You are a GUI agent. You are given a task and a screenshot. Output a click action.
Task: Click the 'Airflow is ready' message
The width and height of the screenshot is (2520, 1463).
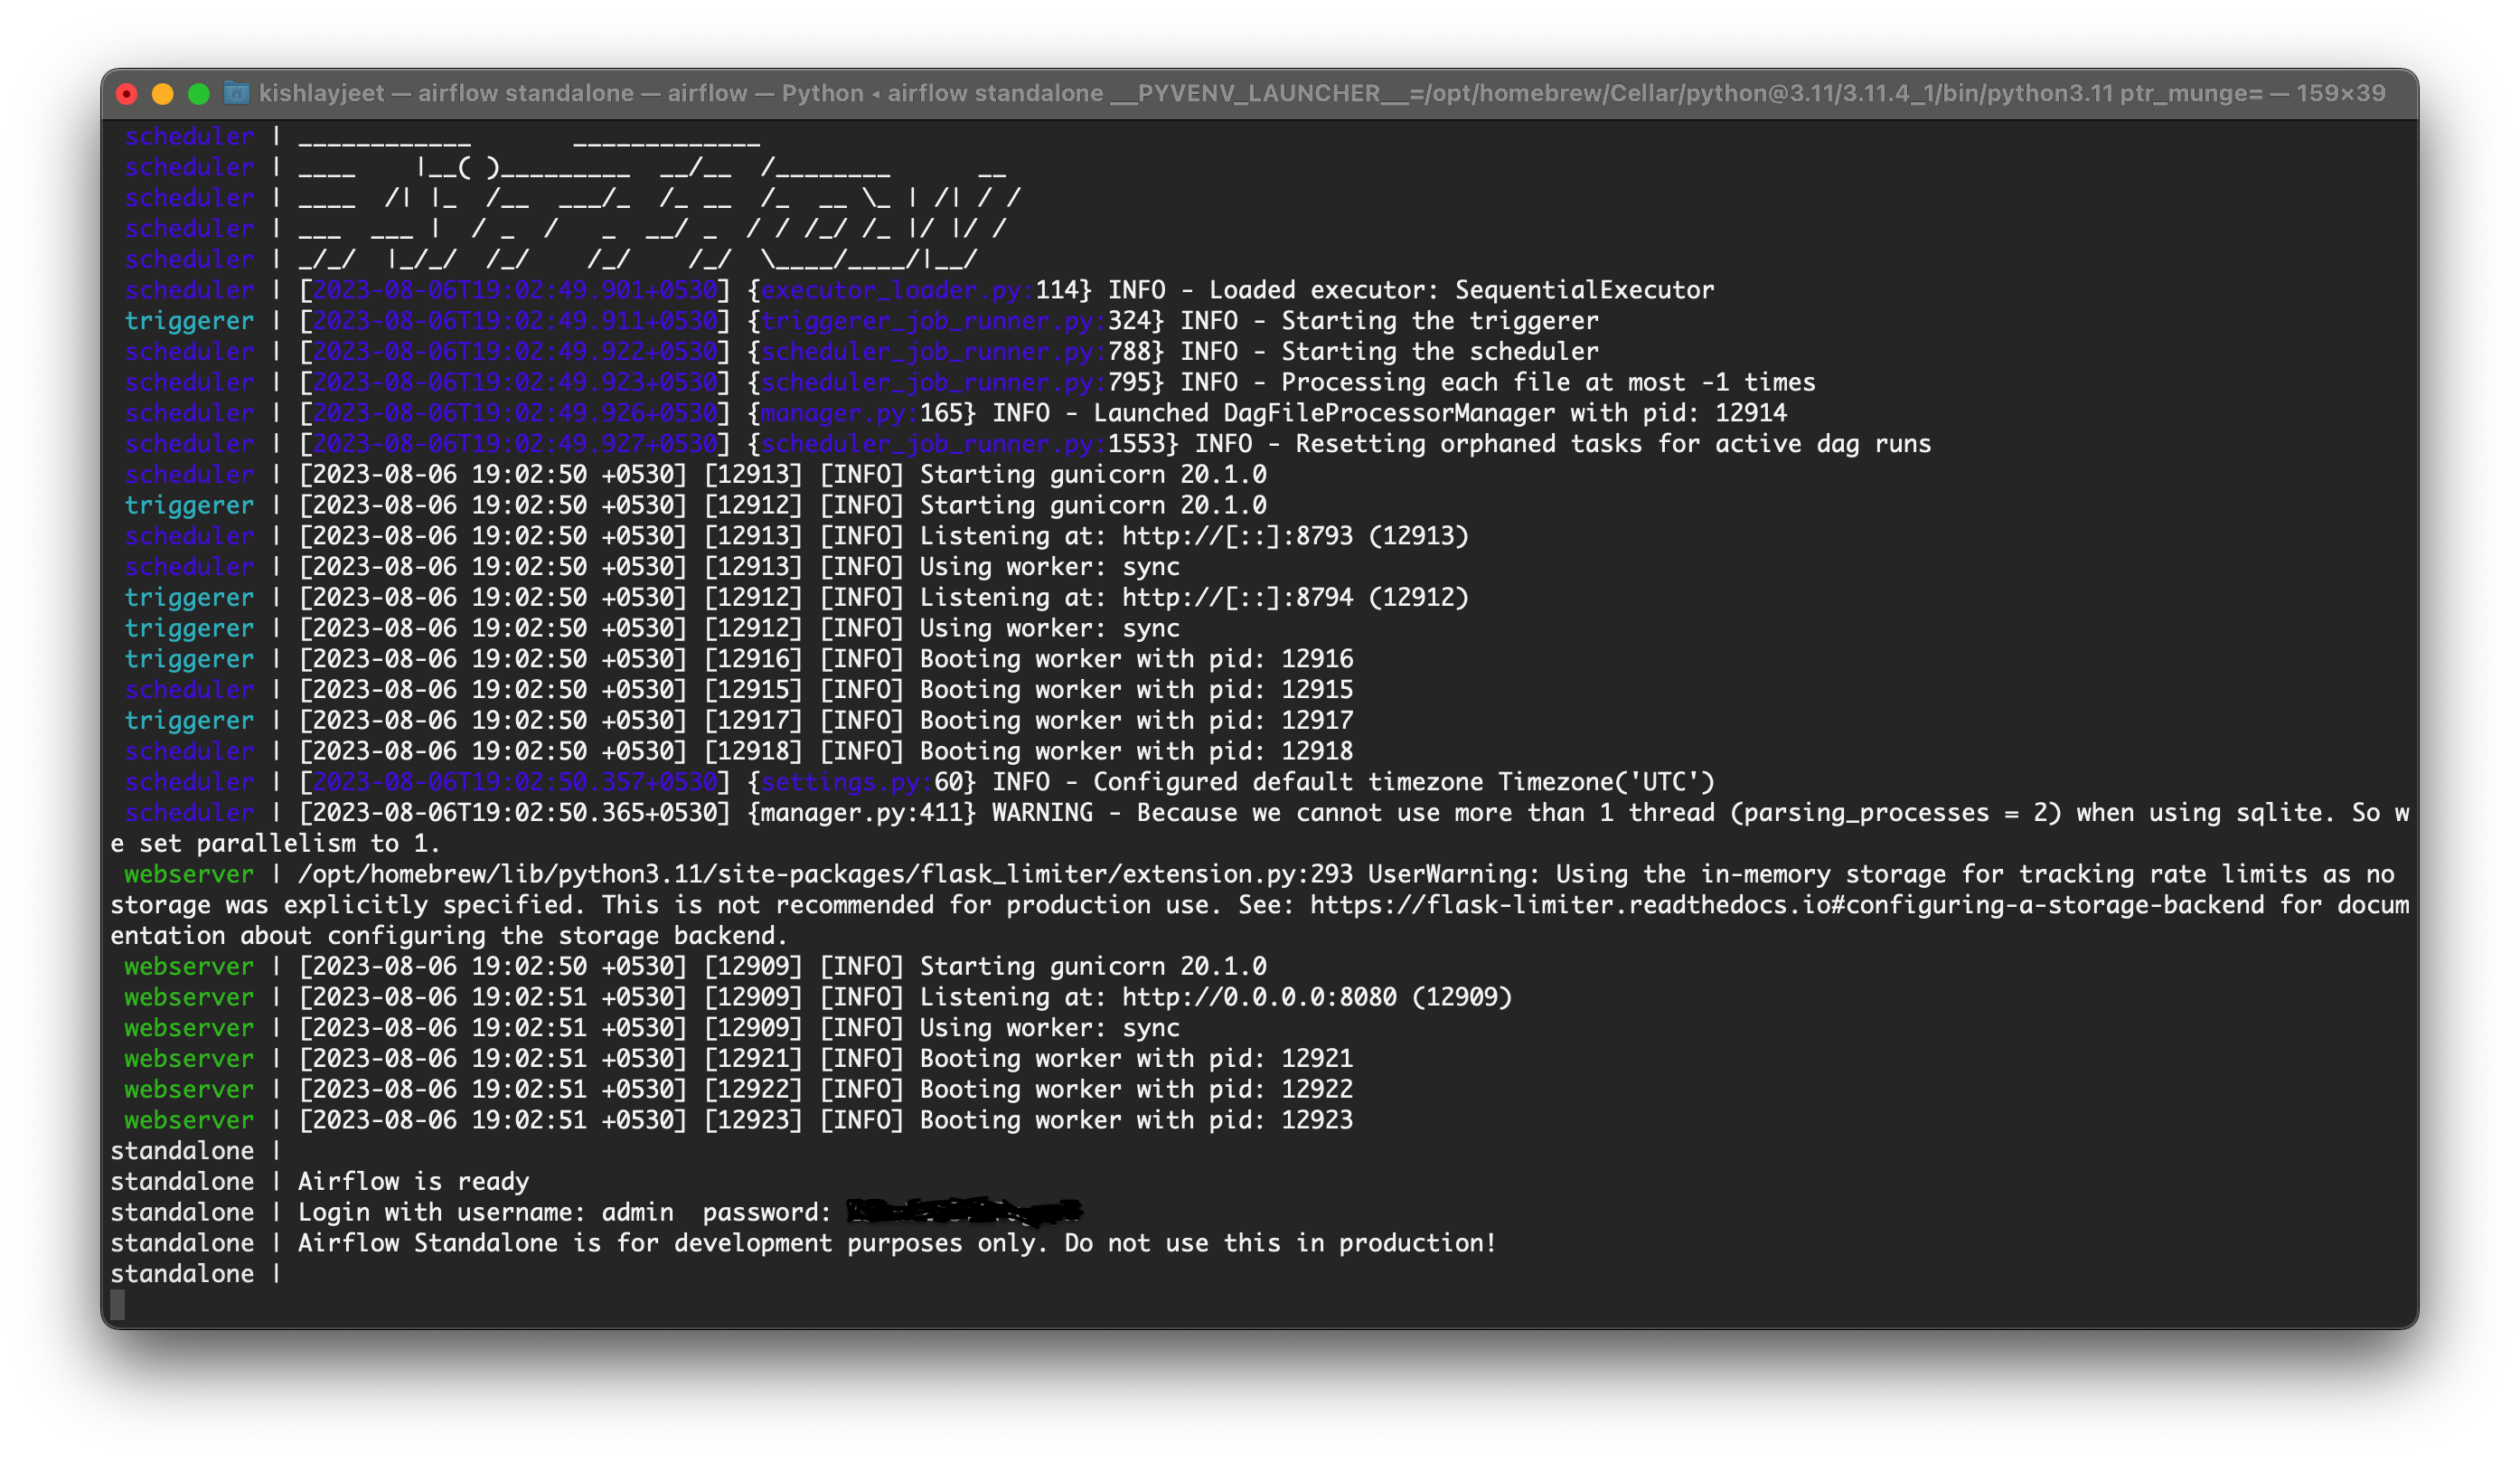tap(413, 1182)
